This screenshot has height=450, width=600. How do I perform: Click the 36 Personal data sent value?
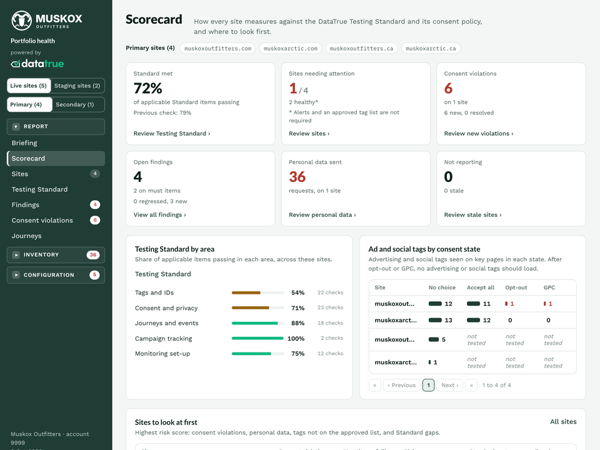[297, 177]
